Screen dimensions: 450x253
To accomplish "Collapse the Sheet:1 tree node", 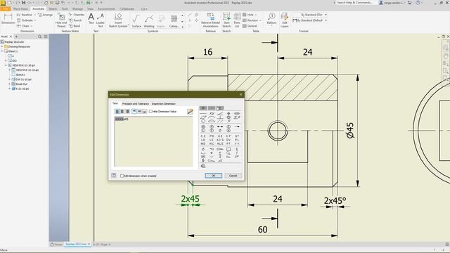I will [x=2, y=51].
